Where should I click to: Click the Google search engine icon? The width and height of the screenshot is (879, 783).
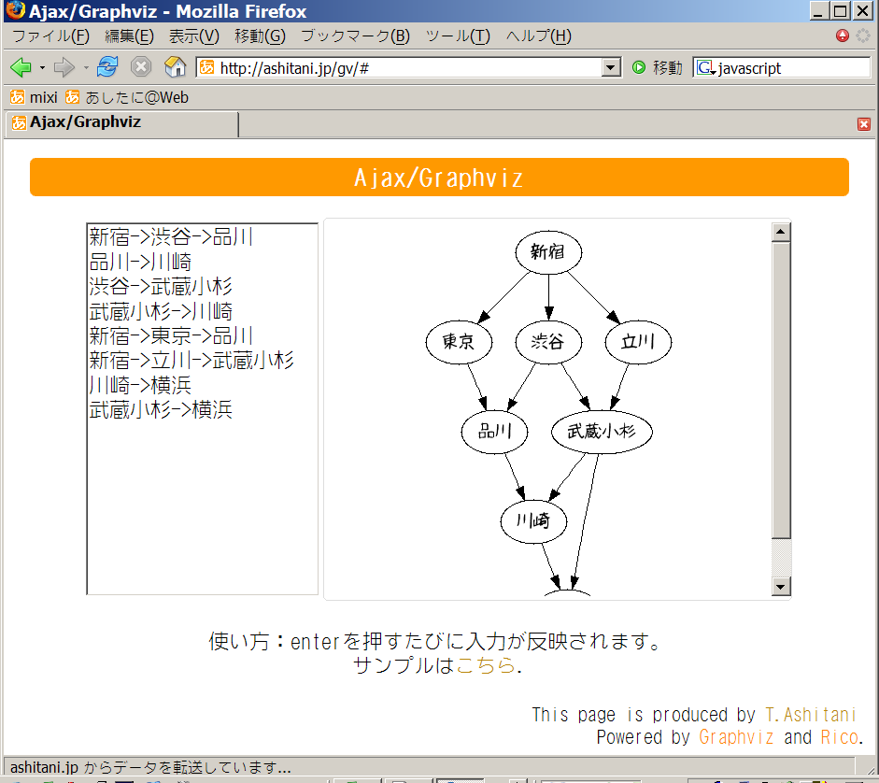(706, 68)
